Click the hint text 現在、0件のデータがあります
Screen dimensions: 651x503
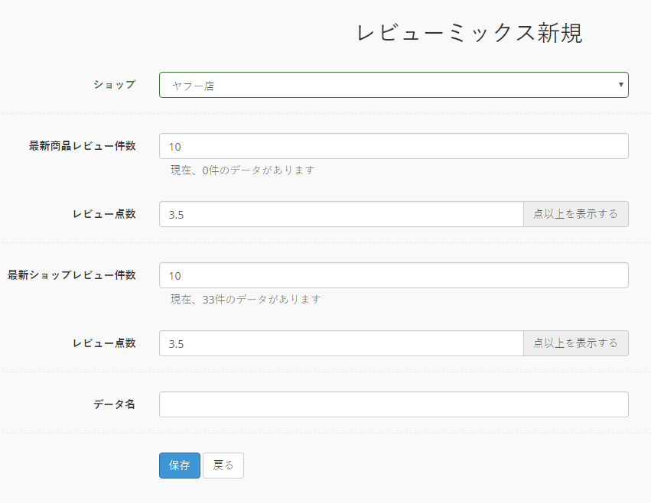242,170
